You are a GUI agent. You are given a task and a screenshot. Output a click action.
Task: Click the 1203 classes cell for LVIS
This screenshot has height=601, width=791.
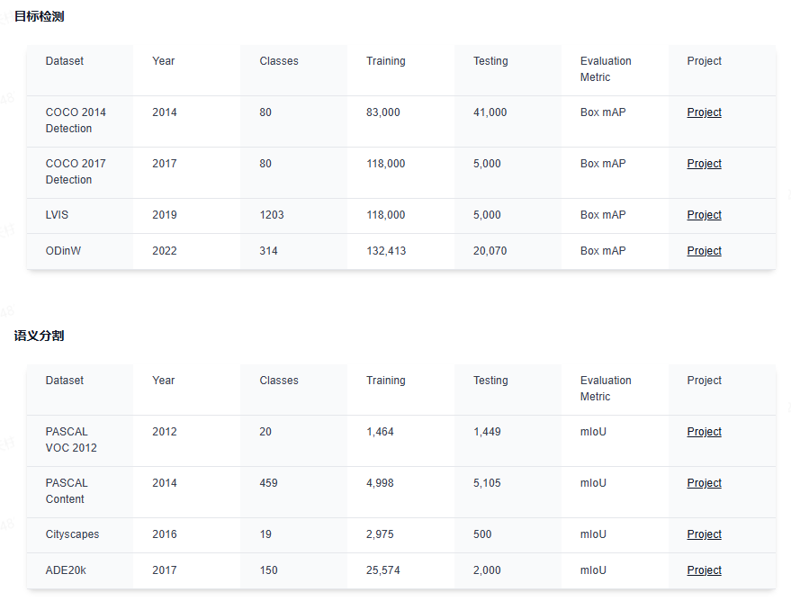click(x=272, y=215)
